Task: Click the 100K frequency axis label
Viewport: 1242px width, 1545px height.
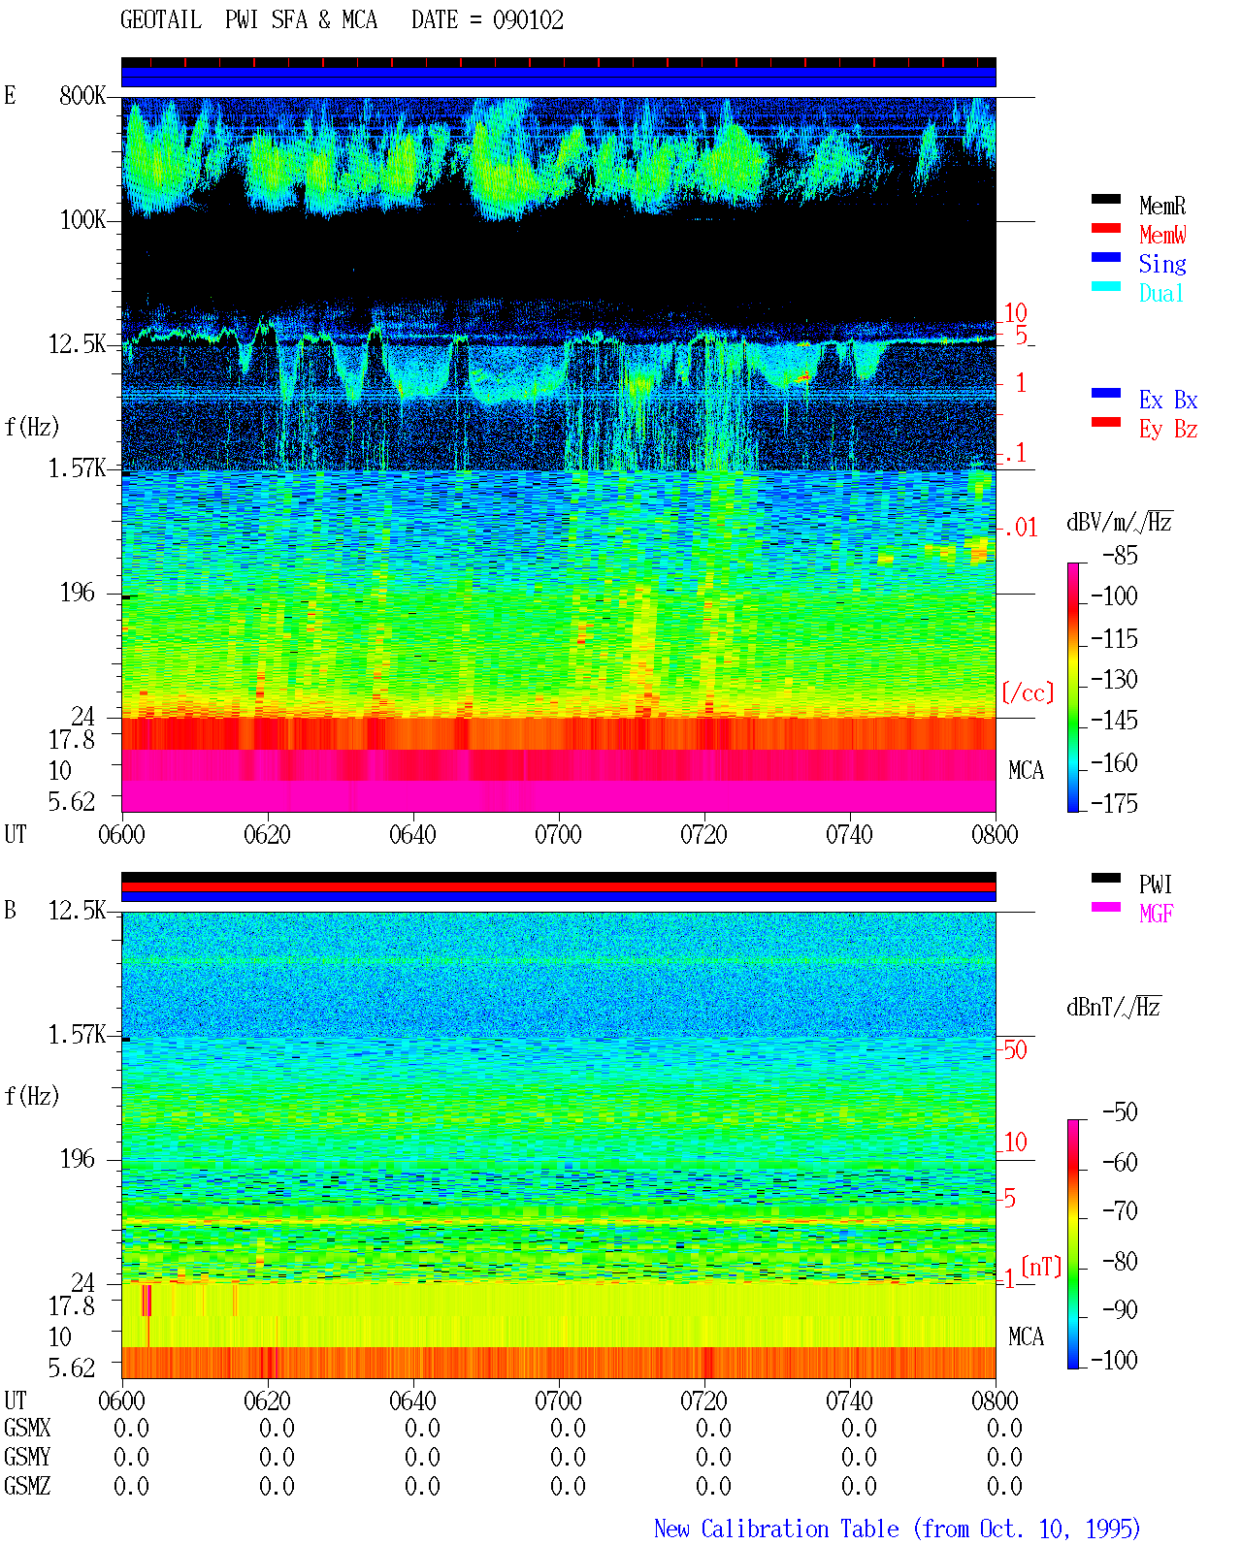Action: point(82,220)
